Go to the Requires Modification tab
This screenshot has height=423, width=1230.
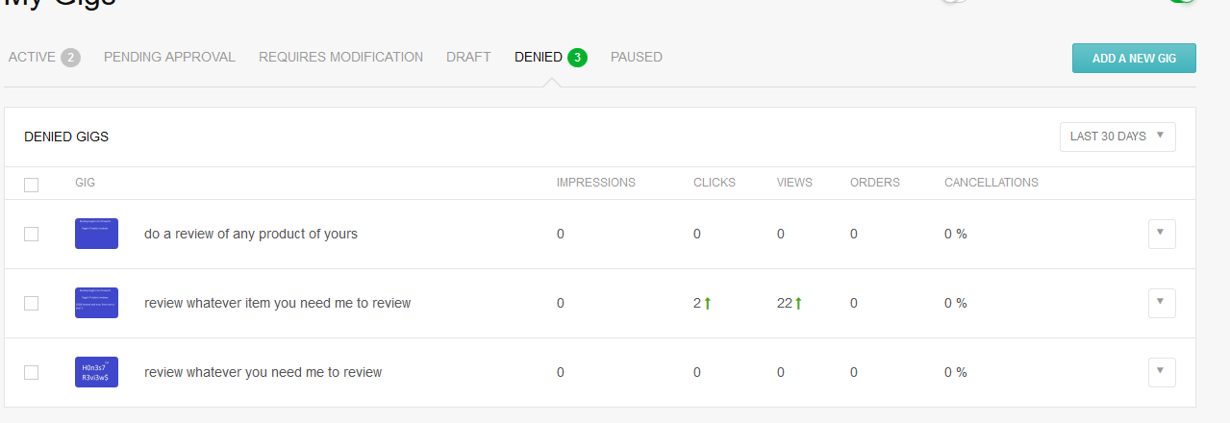(x=340, y=58)
